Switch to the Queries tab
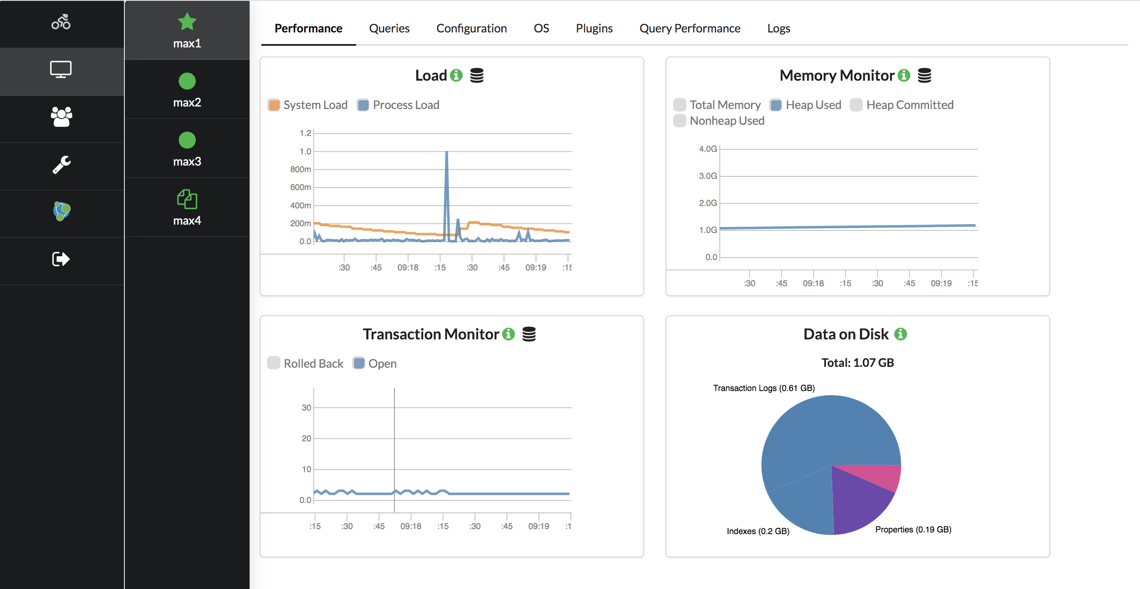Screen dimensions: 1140x589 click(389, 28)
